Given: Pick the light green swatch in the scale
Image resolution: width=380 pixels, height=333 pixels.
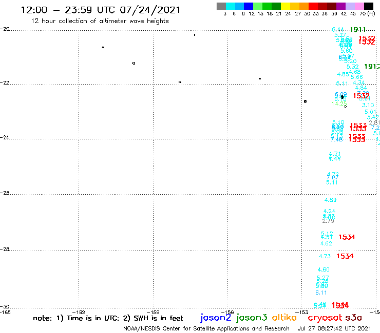Looking at the screenshot, I should pyautogui.click(x=258, y=6).
